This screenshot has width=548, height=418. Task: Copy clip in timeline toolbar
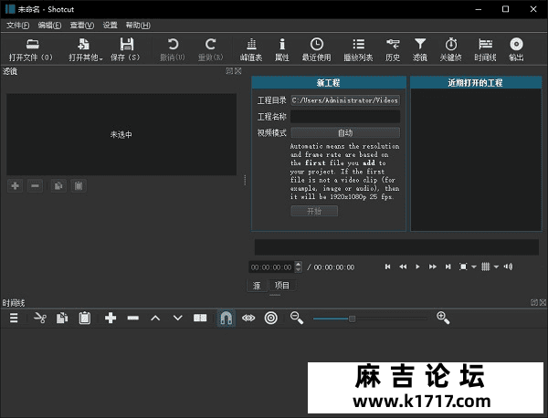(x=62, y=319)
